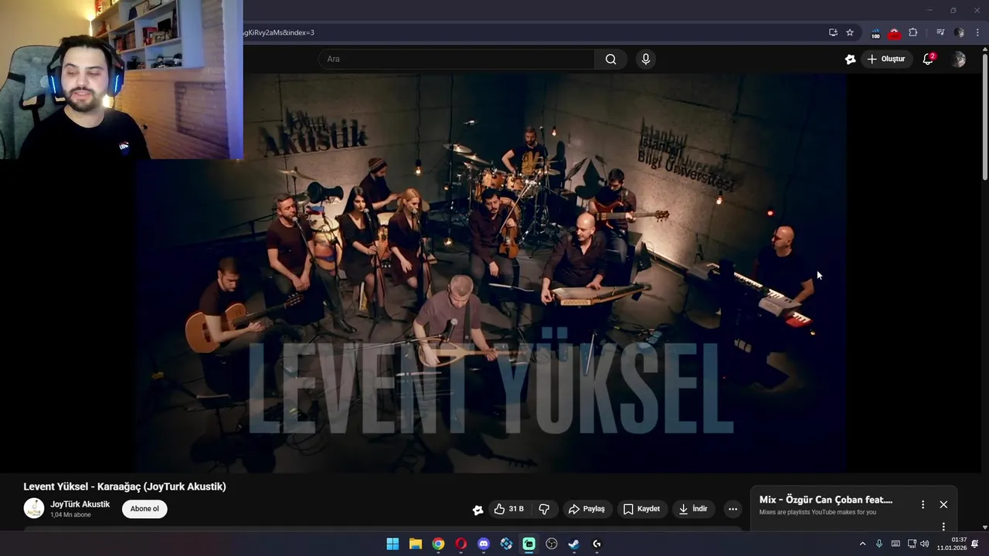Open the Oluştur create menu

885,59
